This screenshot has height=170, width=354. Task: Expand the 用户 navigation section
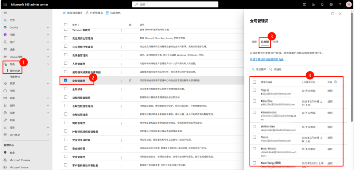tap(48, 42)
